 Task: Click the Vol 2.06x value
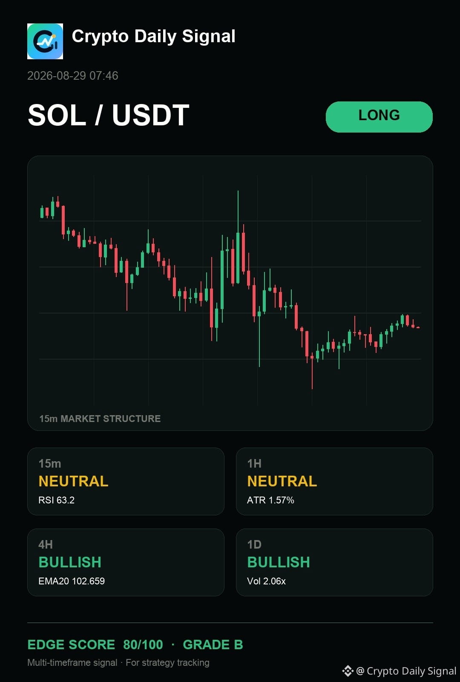point(266,581)
